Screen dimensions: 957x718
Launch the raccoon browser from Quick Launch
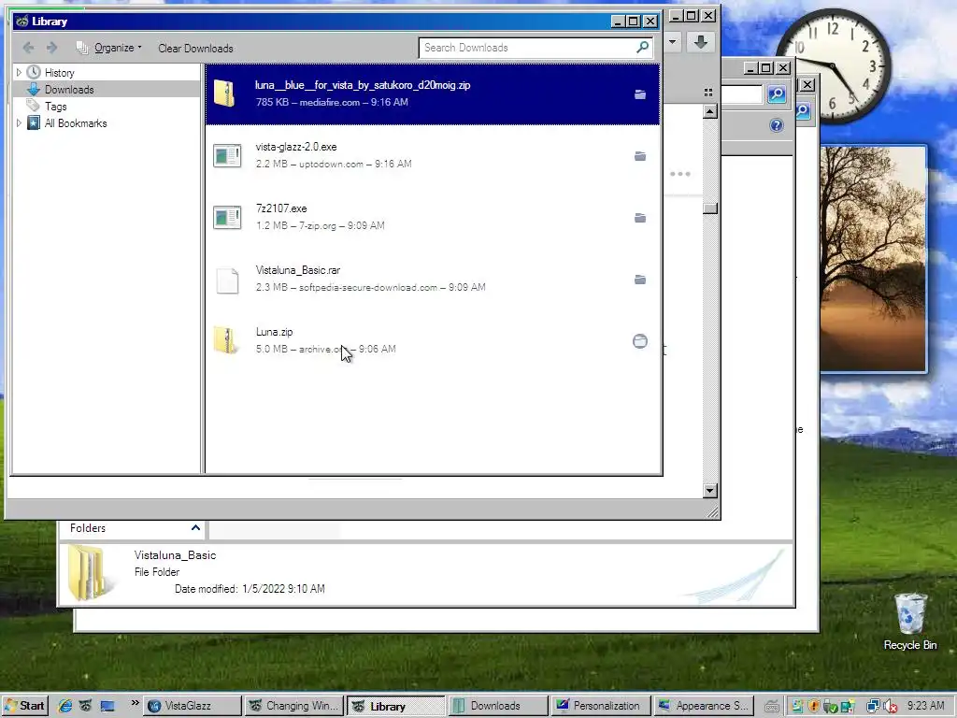tap(86, 707)
